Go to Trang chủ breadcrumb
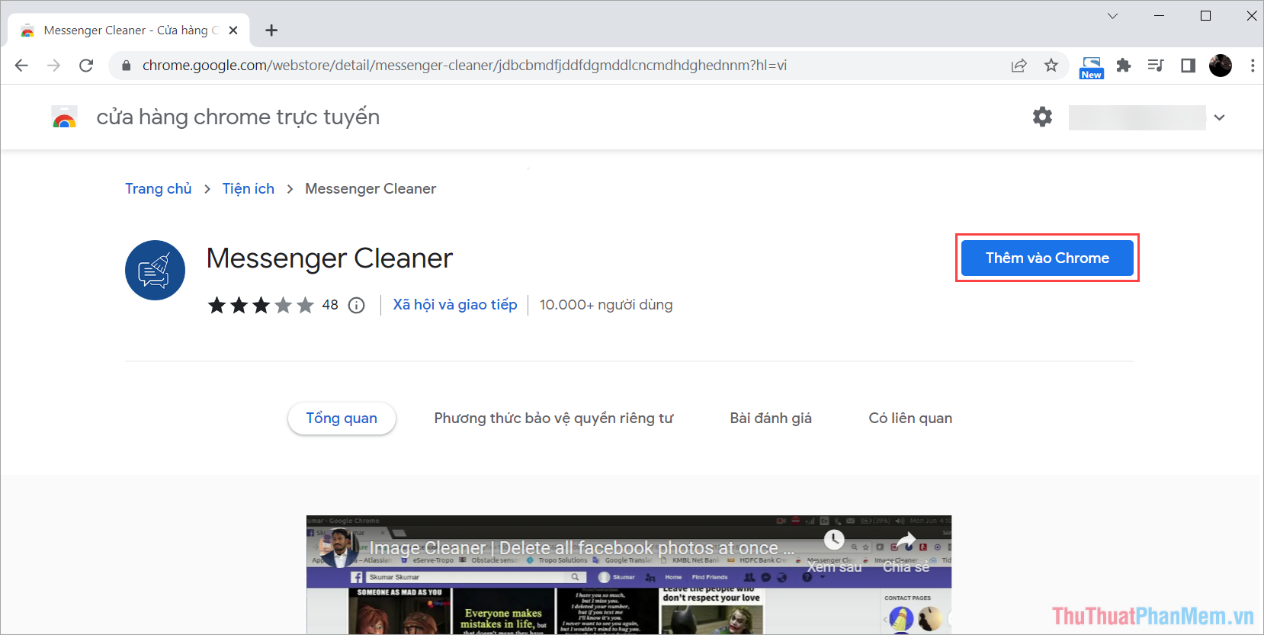1264x635 pixels. (159, 188)
